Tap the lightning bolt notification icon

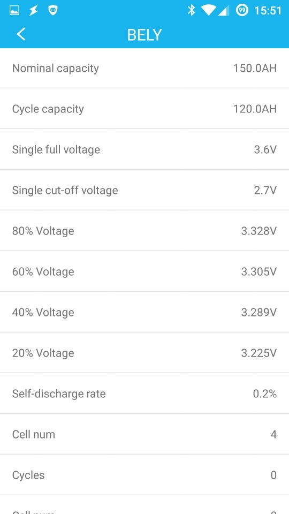pyautogui.click(x=33, y=11)
